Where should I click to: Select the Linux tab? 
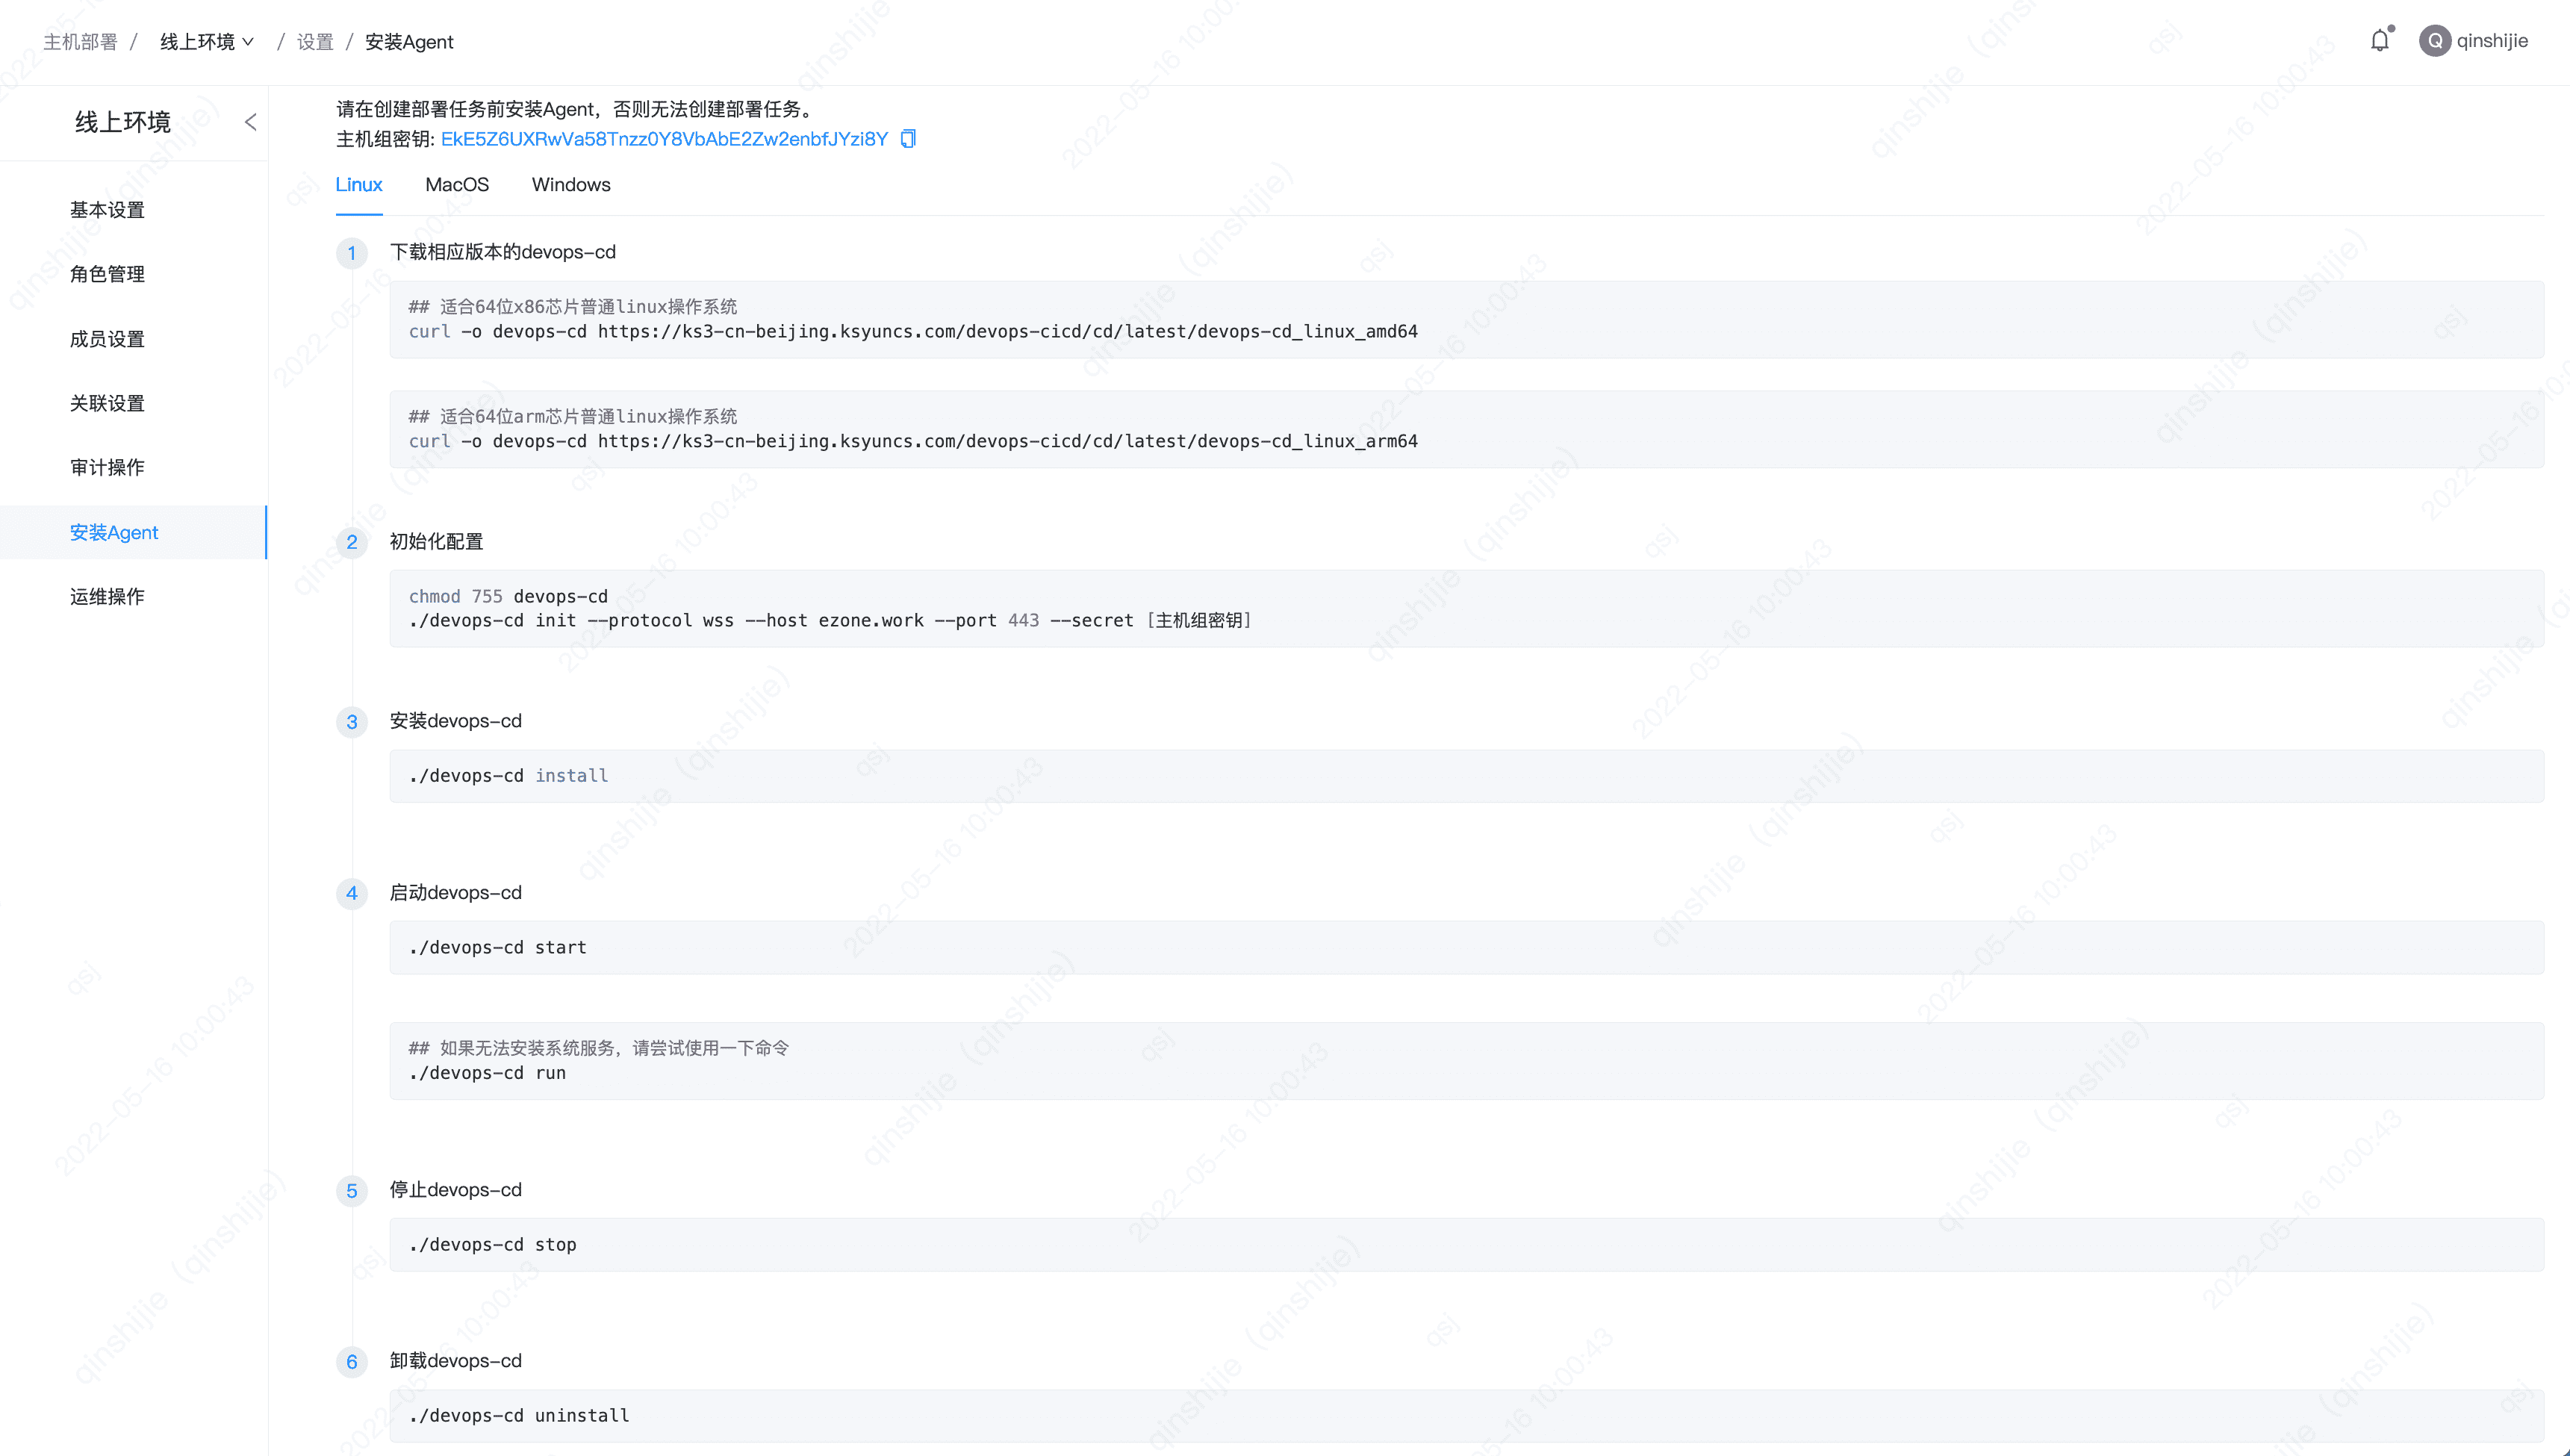[x=358, y=185]
